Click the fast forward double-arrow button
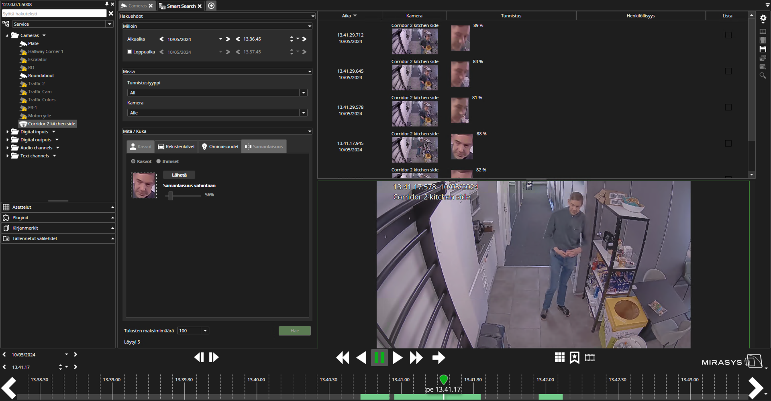 point(416,357)
